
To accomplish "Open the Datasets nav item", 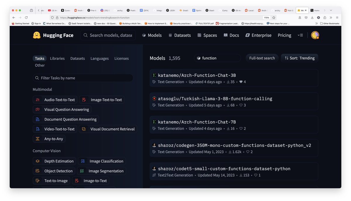I will coord(180,35).
